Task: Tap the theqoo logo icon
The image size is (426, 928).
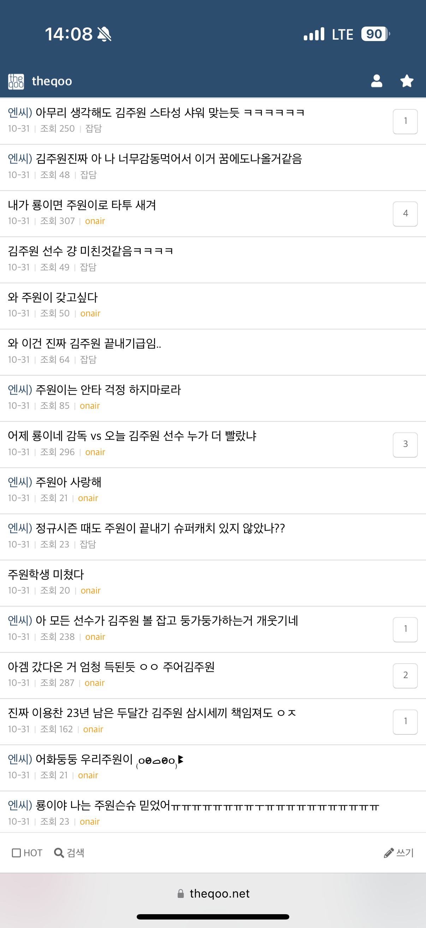Action: coord(16,81)
